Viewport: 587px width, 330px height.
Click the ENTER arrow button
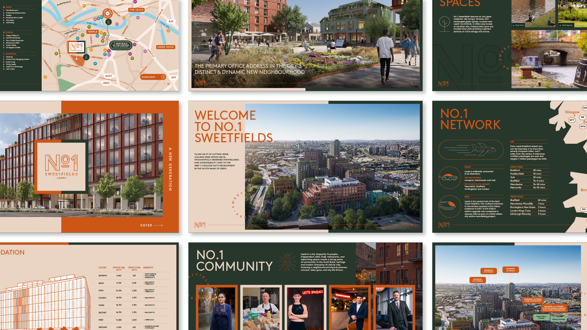tap(151, 225)
